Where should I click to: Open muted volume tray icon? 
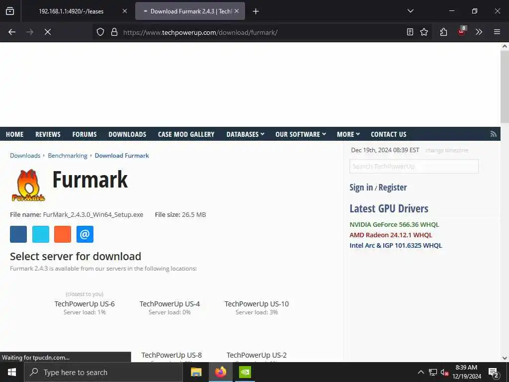click(x=444, y=372)
